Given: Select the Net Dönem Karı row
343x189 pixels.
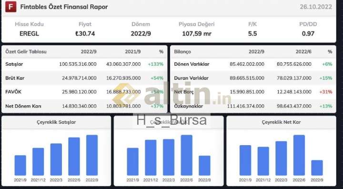Looking at the screenshot, I should click(84, 106).
